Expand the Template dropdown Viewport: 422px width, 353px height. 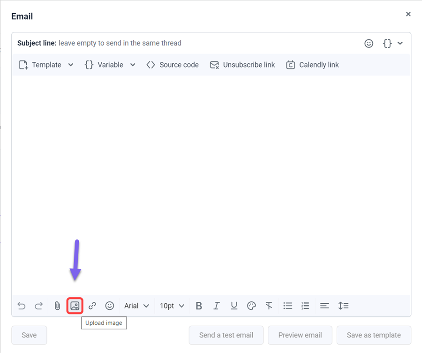click(x=46, y=65)
